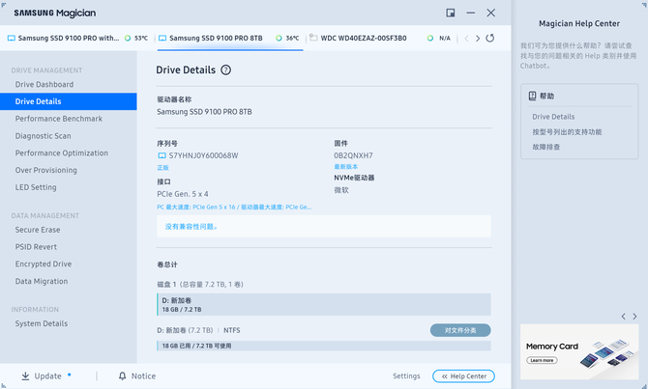Open 故障排查 help topic
Image resolution: width=648 pixels, height=389 pixels.
(545, 147)
